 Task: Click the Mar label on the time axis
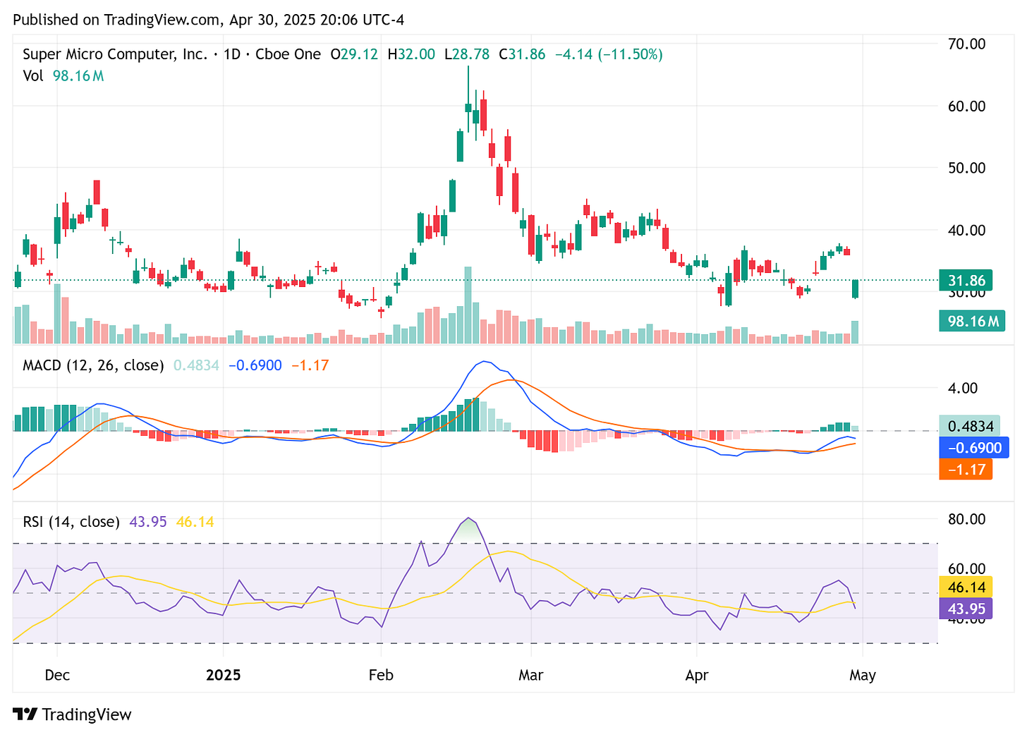click(x=531, y=675)
